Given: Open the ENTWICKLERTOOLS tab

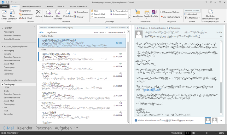Looking at the screenshot, I should (x=78, y=6).
